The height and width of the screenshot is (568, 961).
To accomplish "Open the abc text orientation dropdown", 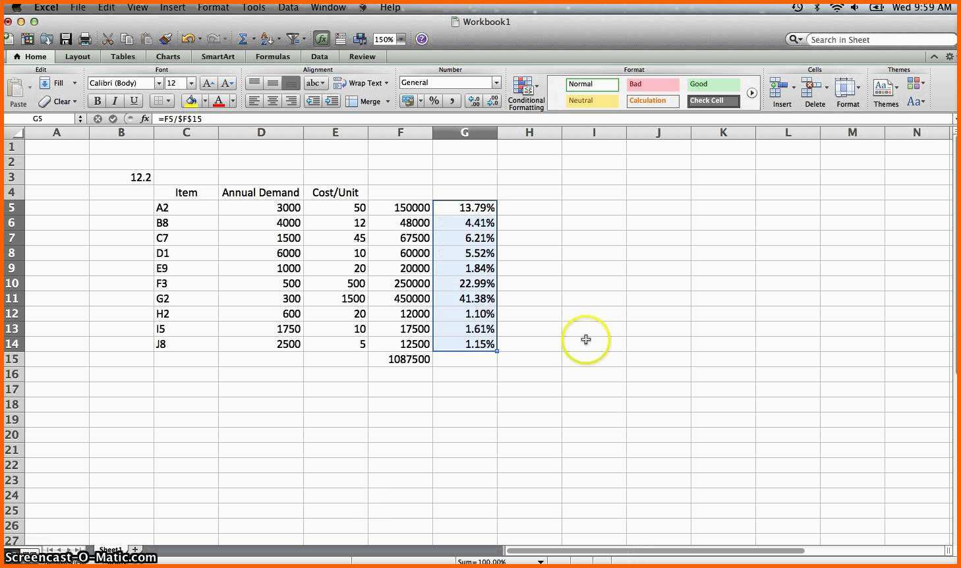I will [x=316, y=83].
